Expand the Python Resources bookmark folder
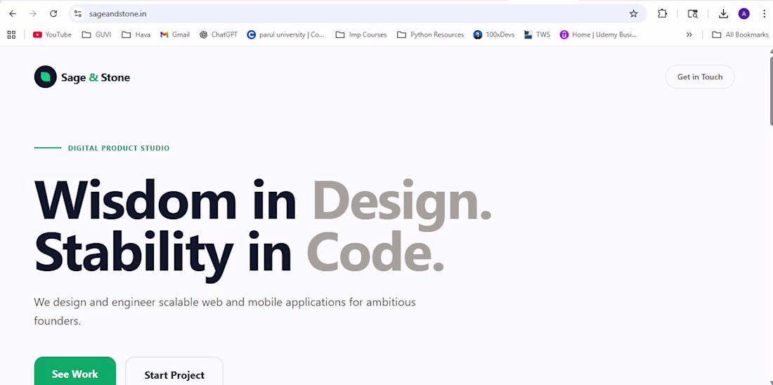The height and width of the screenshot is (385, 773). 430,34
